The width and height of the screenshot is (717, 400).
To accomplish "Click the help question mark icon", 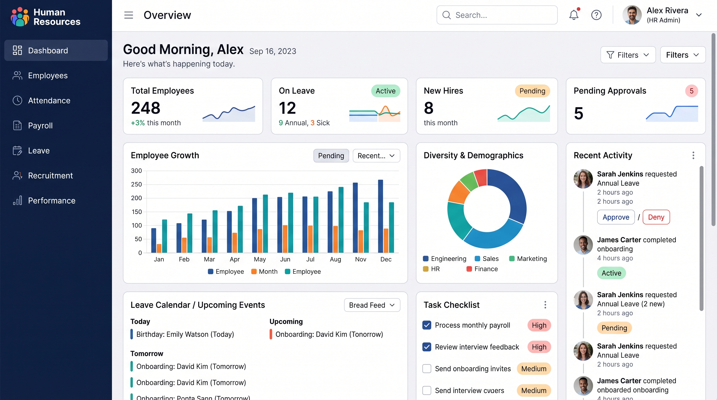I will tap(596, 15).
